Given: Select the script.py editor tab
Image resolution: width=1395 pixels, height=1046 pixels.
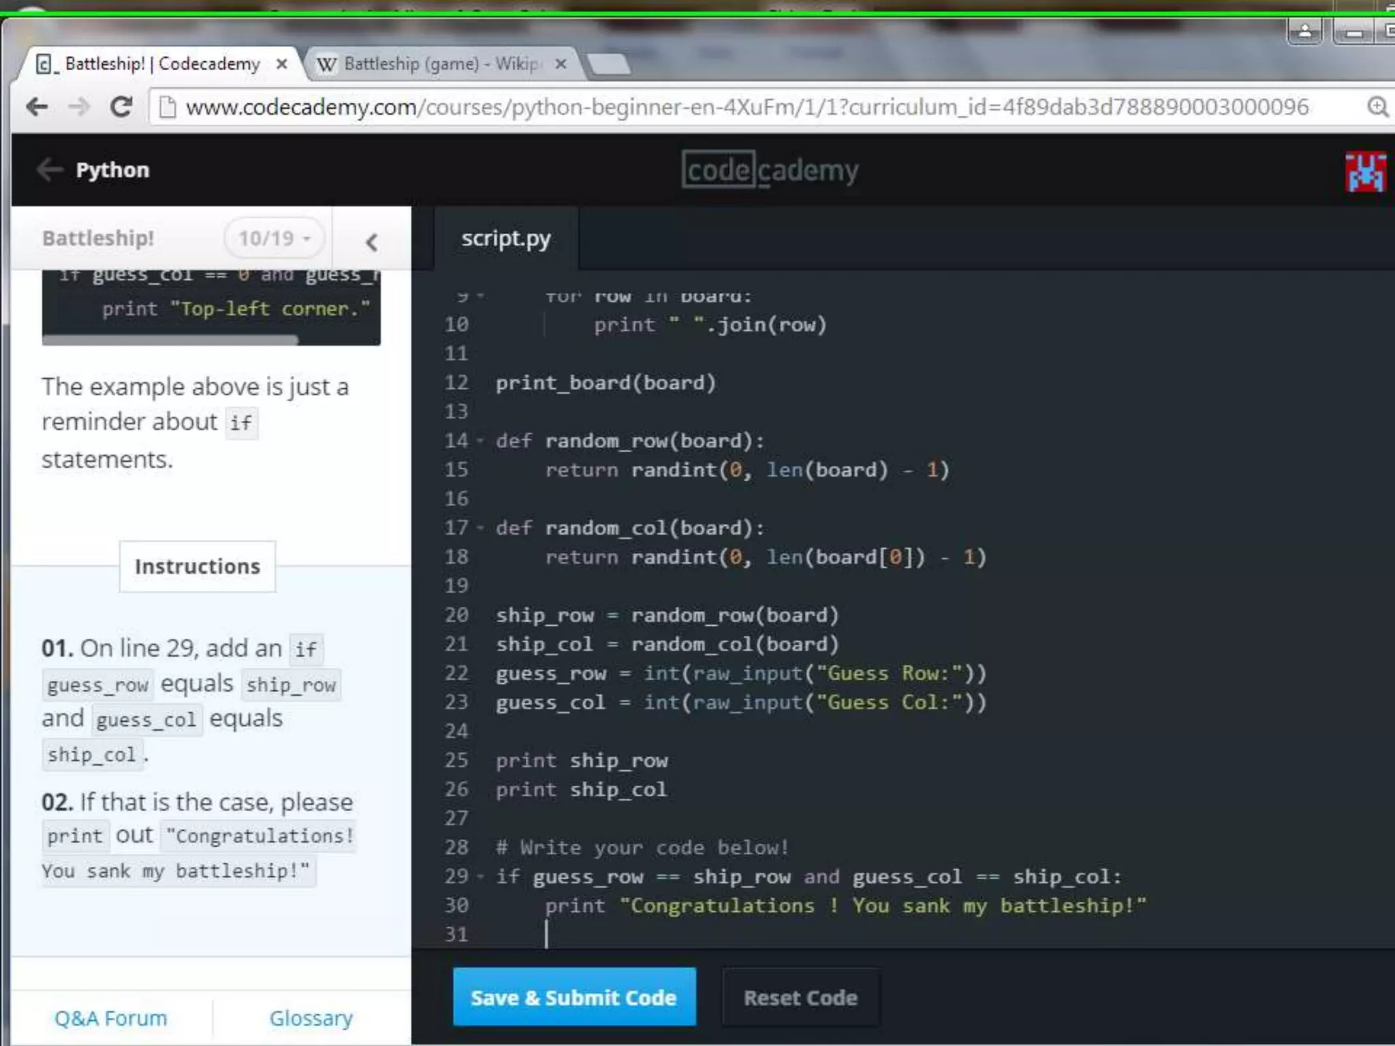Looking at the screenshot, I should [505, 239].
